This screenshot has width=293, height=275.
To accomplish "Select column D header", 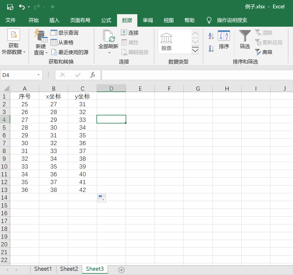I will click(x=111, y=88).
